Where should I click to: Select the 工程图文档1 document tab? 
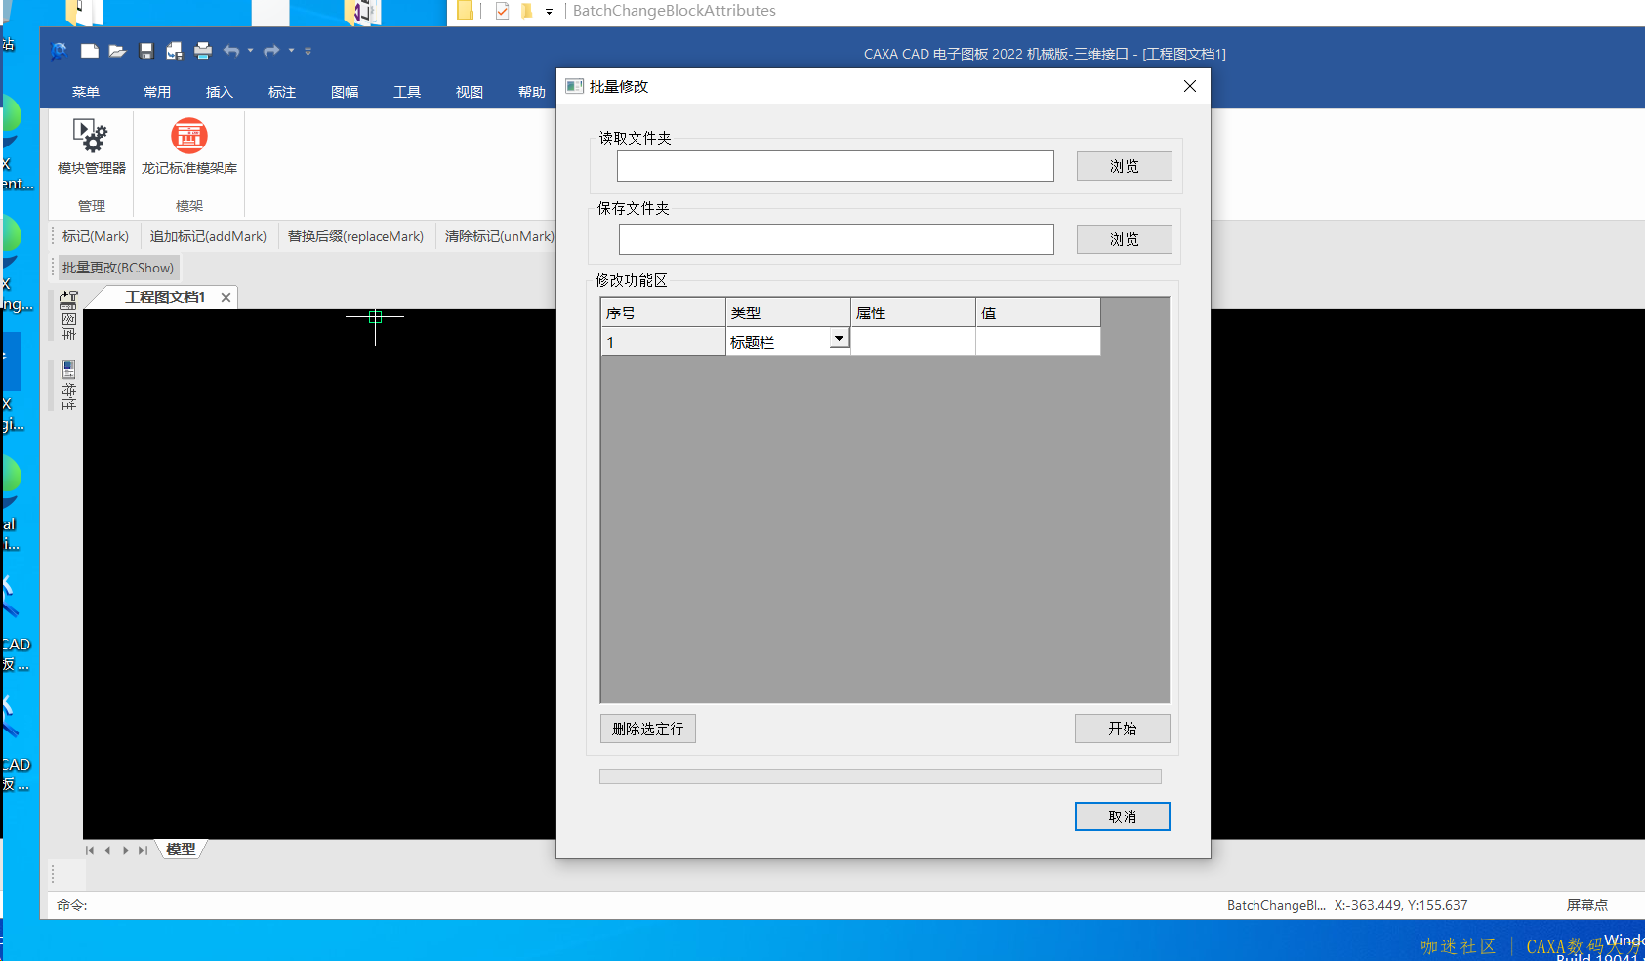[x=165, y=297]
